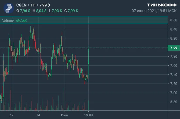Click the 7,99 $ header price
The width and height of the screenshot is (180, 119).
pyautogui.click(x=45, y=5)
